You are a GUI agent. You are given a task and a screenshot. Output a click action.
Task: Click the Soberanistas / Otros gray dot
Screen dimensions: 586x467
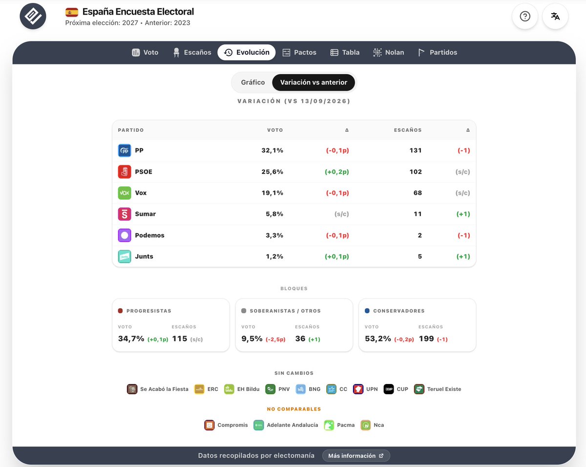tap(244, 311)
